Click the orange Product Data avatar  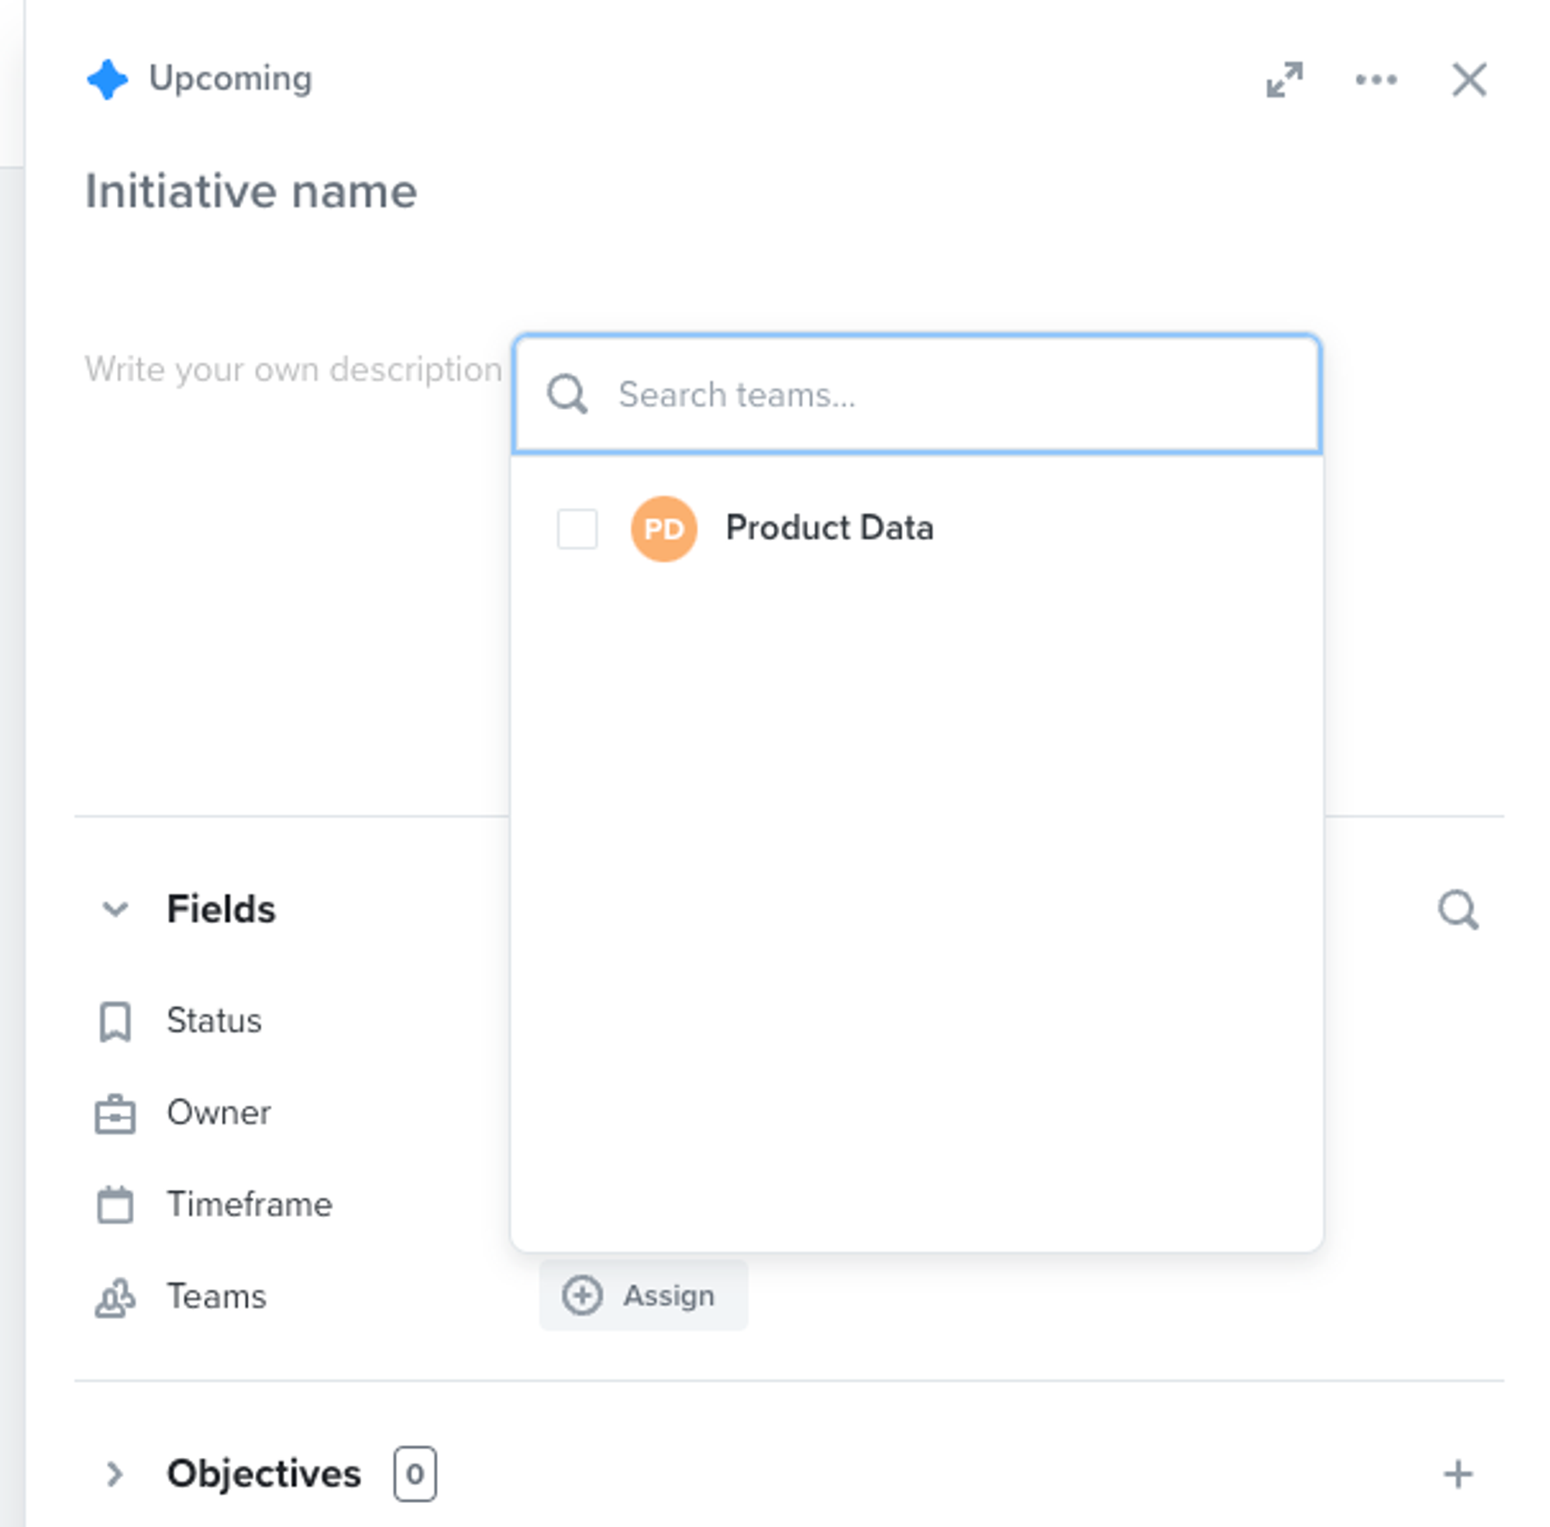[x=664, y=528]
